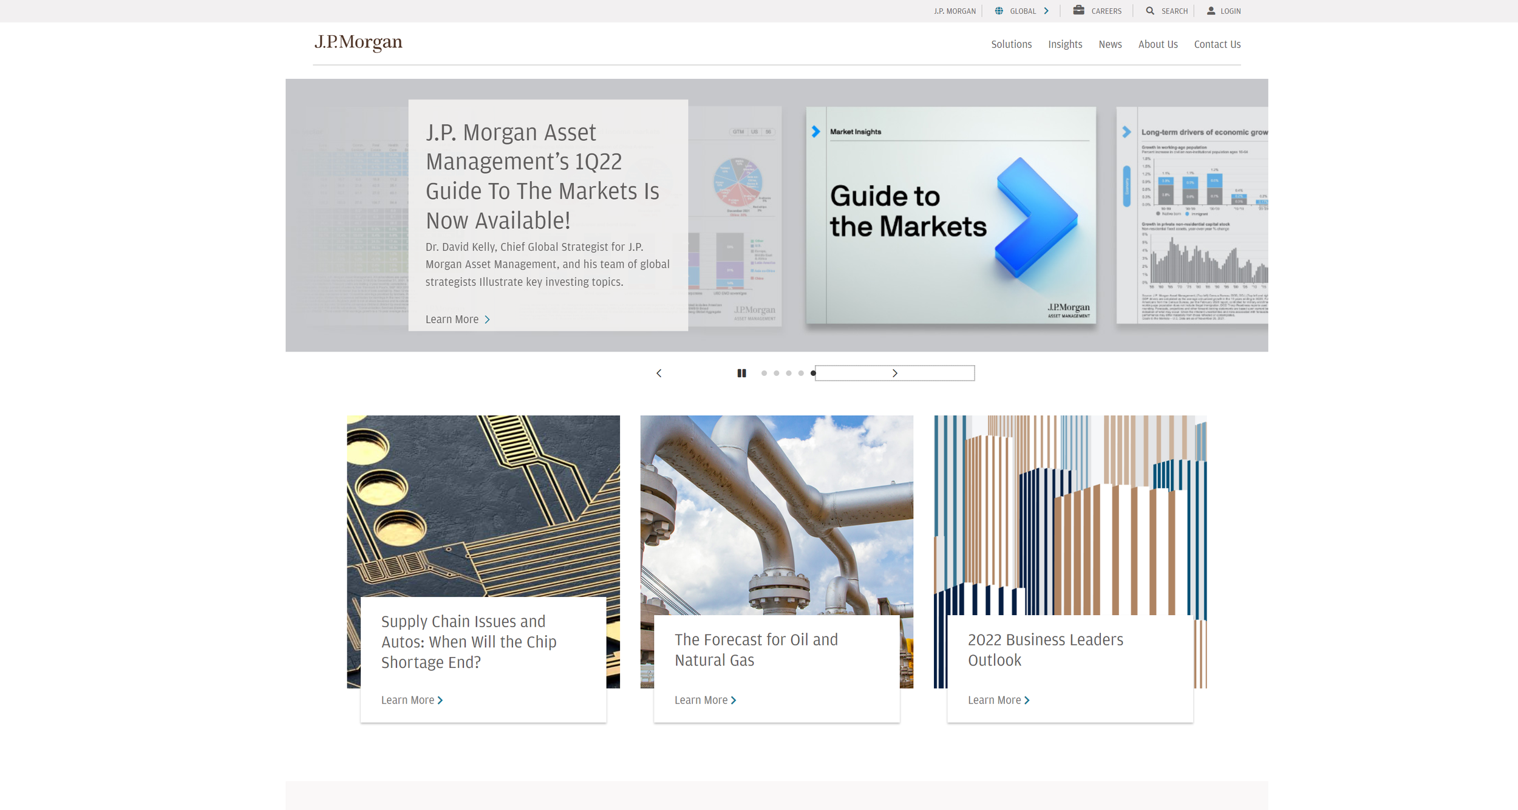This screenshot has height=810, width=1518.
Task: Click the Careers briefcase icon
Action: [1078, 10]
